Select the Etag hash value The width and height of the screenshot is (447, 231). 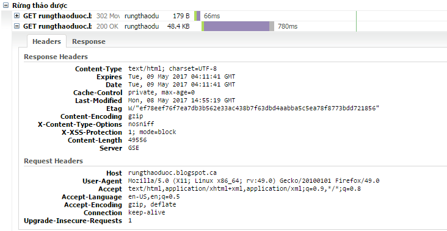[253, 108]
